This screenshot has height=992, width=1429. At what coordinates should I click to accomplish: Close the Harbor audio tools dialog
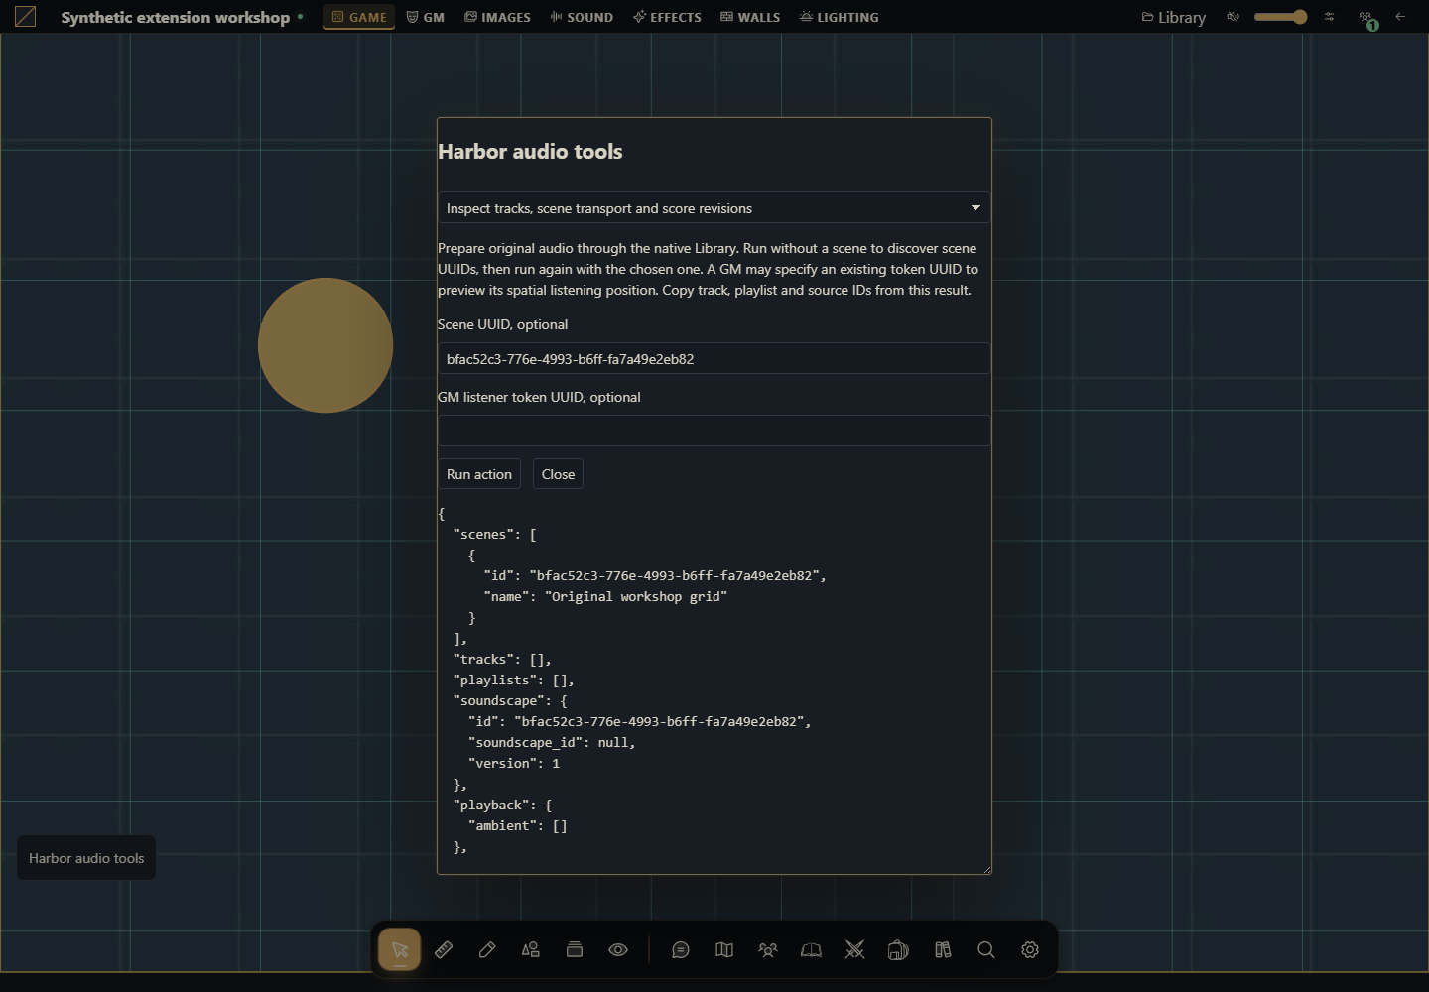[558, 474]
